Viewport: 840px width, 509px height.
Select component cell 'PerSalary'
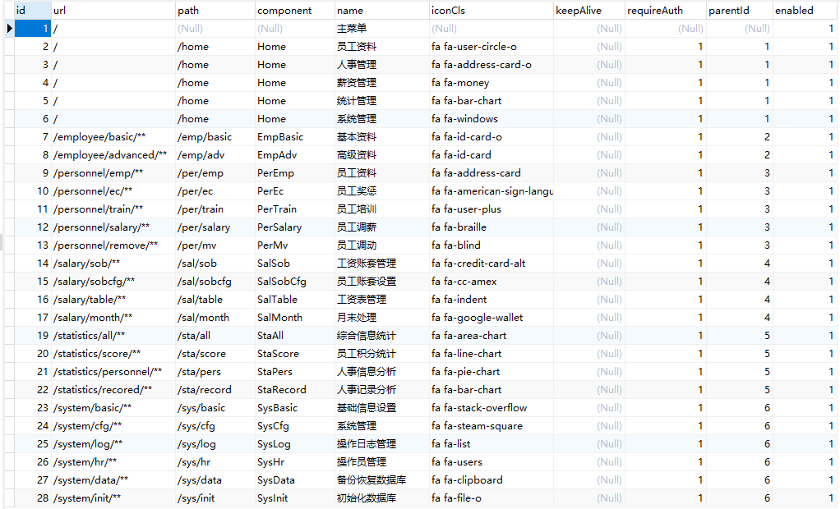(294, 227)
